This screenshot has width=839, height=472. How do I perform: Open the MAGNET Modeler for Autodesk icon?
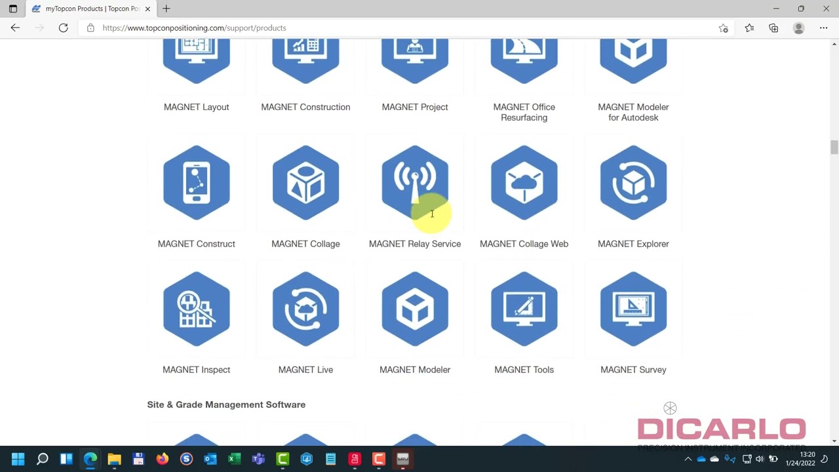click(x=633, y=61)
